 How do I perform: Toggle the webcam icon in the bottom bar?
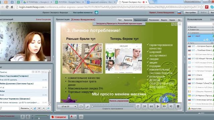tap(28, 117)
